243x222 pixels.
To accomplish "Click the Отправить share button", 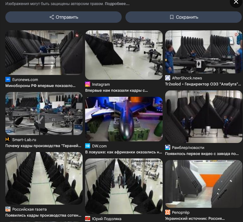I will (63, 17).
